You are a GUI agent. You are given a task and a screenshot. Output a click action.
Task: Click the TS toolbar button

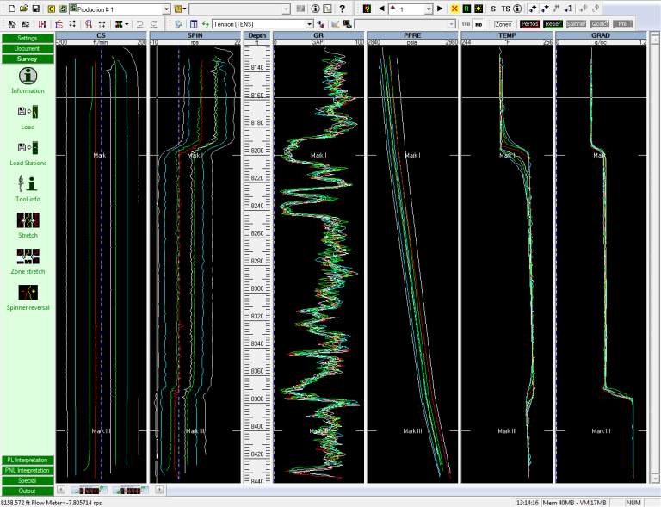[x=505, y=9]
